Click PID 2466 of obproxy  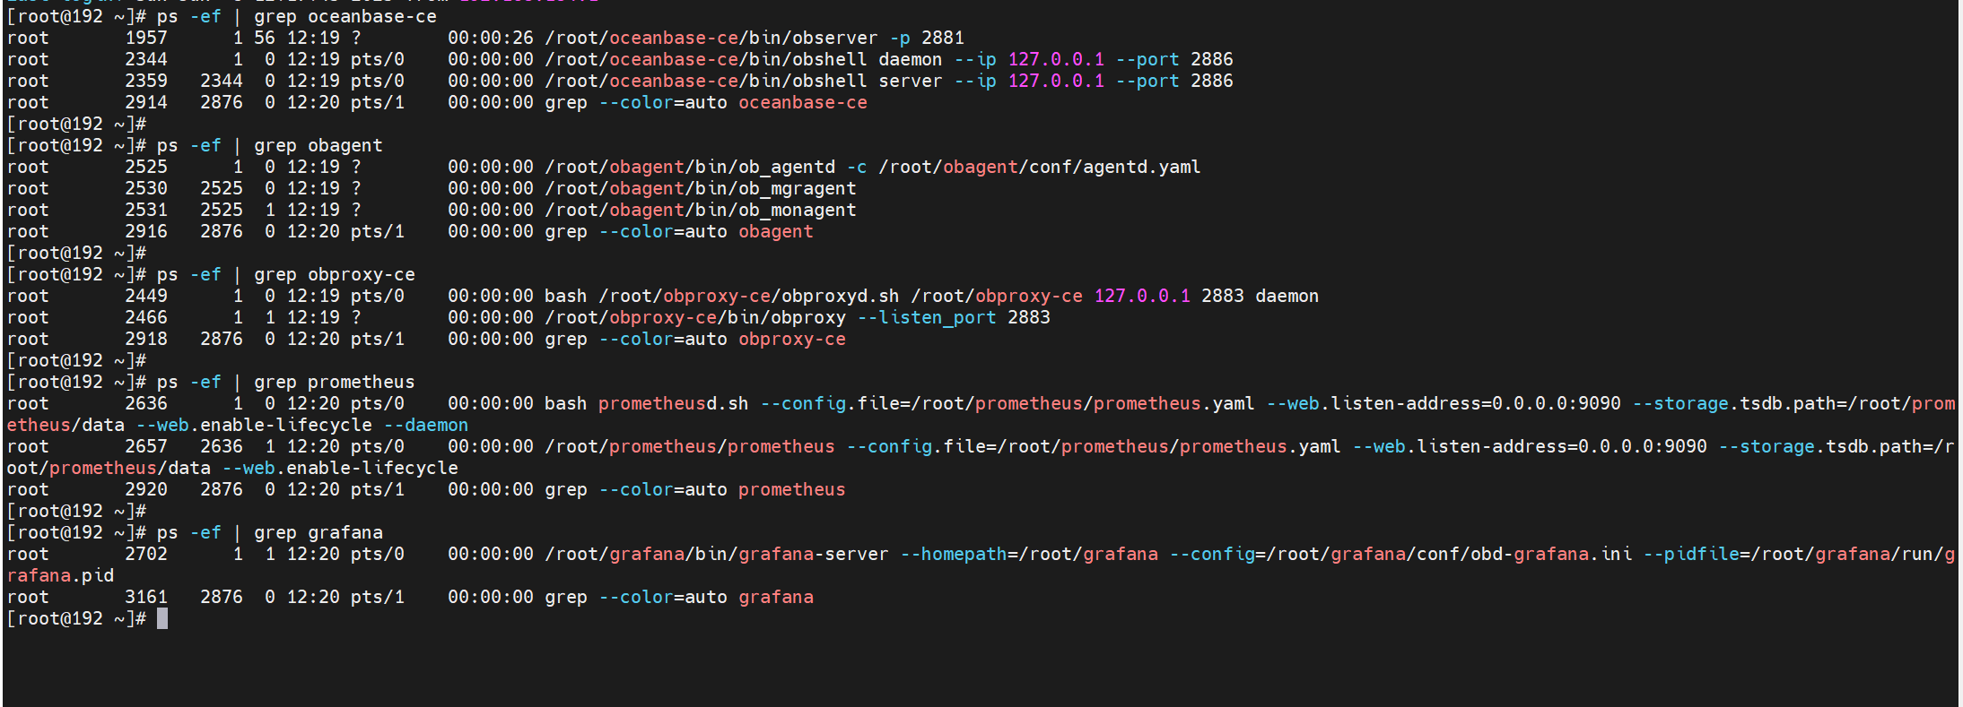(x=146, y=317)
